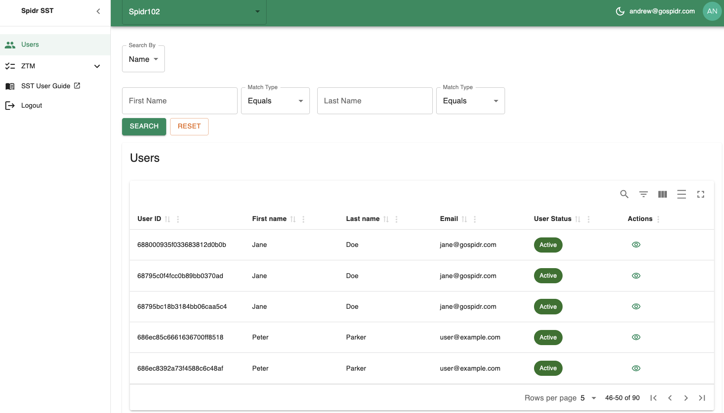The height and width of the screenshot is (413, 724).
Task: Focus the First Name input field
Action: pyautogui.click(x=180, y=101)
